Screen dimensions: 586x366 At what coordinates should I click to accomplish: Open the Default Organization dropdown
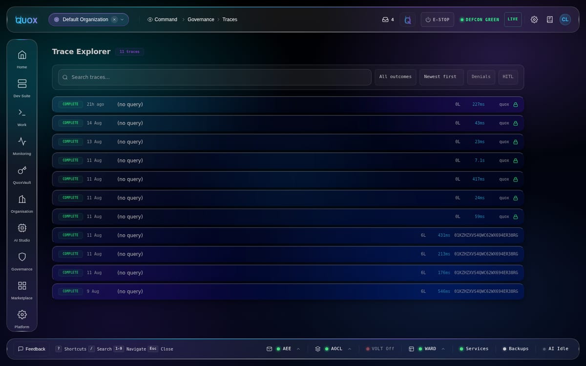click(88, 20)
